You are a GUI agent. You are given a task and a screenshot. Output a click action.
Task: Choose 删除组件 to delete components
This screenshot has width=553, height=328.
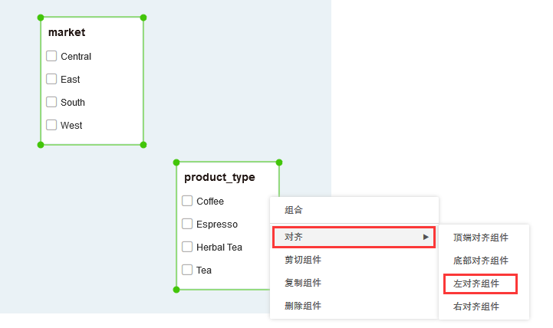303,306
